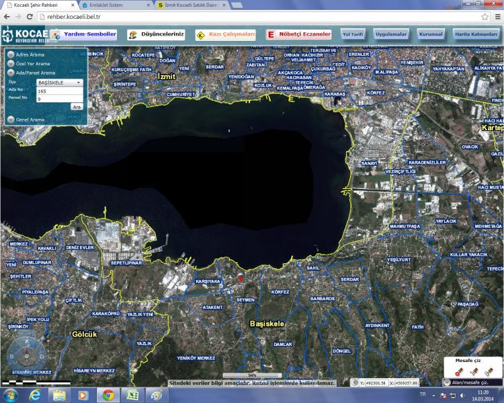The image size is (504, 403).
Task: Show hidden system tray icons
Action: point(434,396)
